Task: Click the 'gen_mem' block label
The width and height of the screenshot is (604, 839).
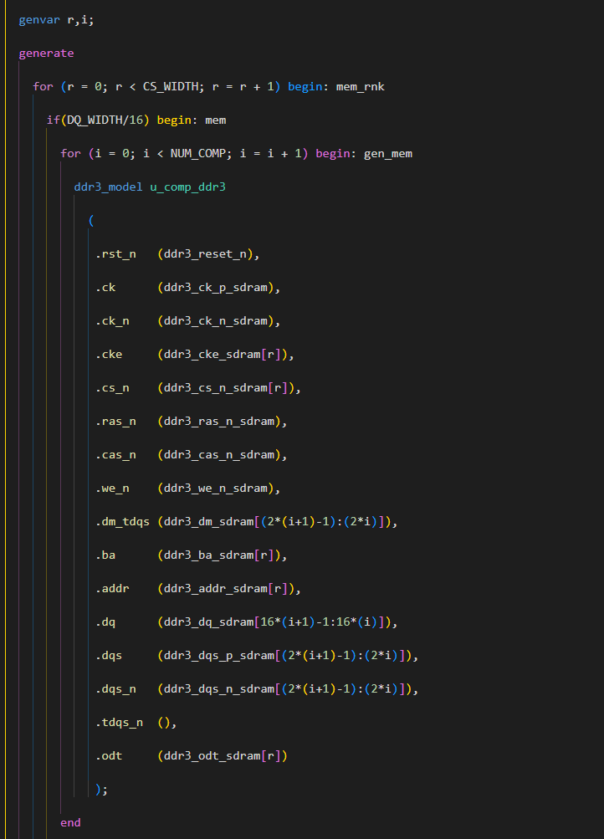Action: click(388, 154)
